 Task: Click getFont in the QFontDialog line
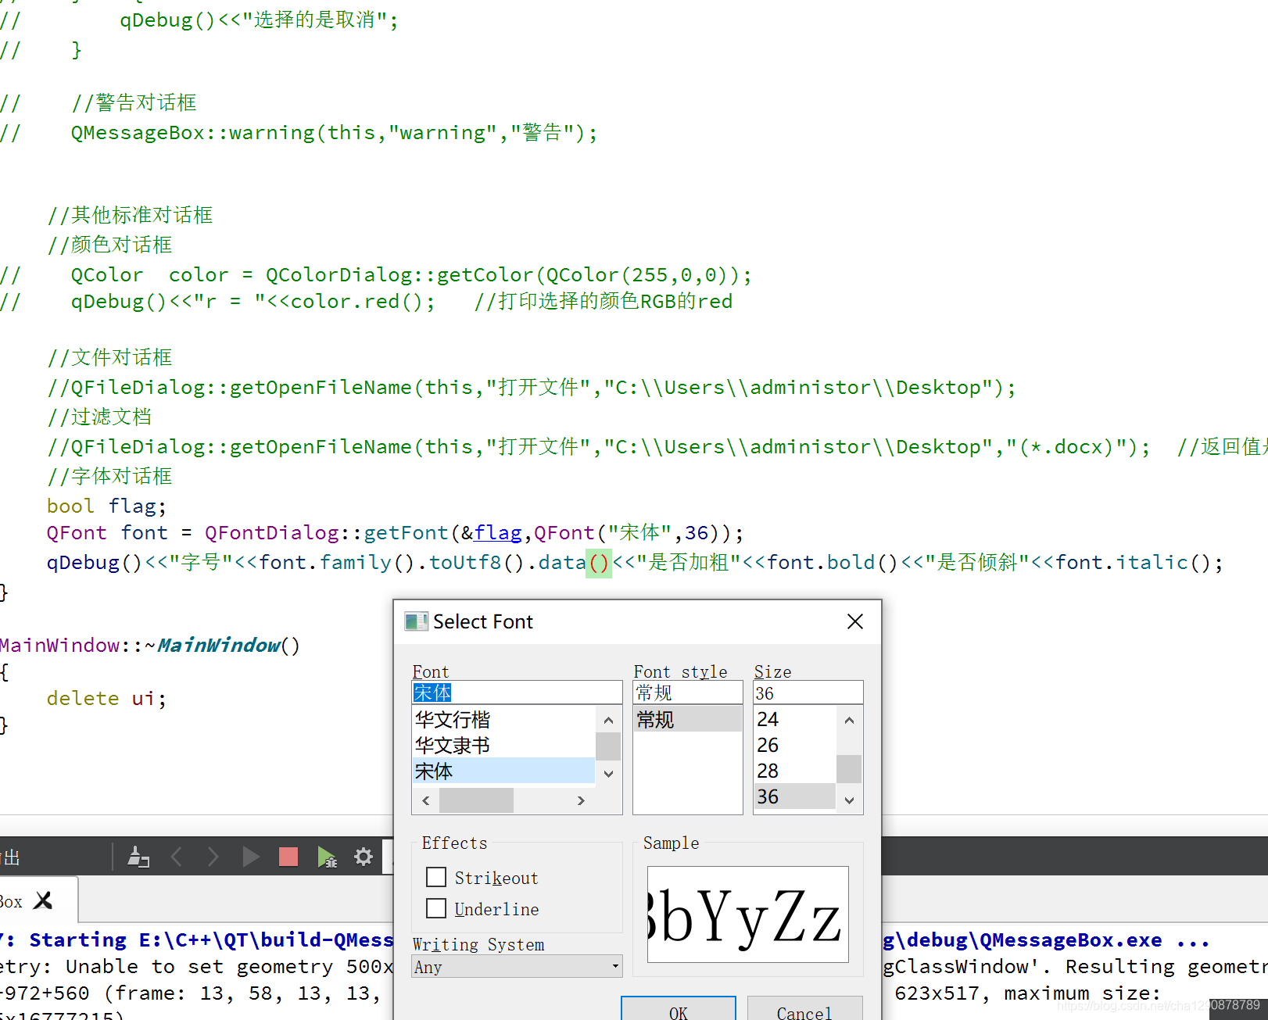(x=406, y=533)
